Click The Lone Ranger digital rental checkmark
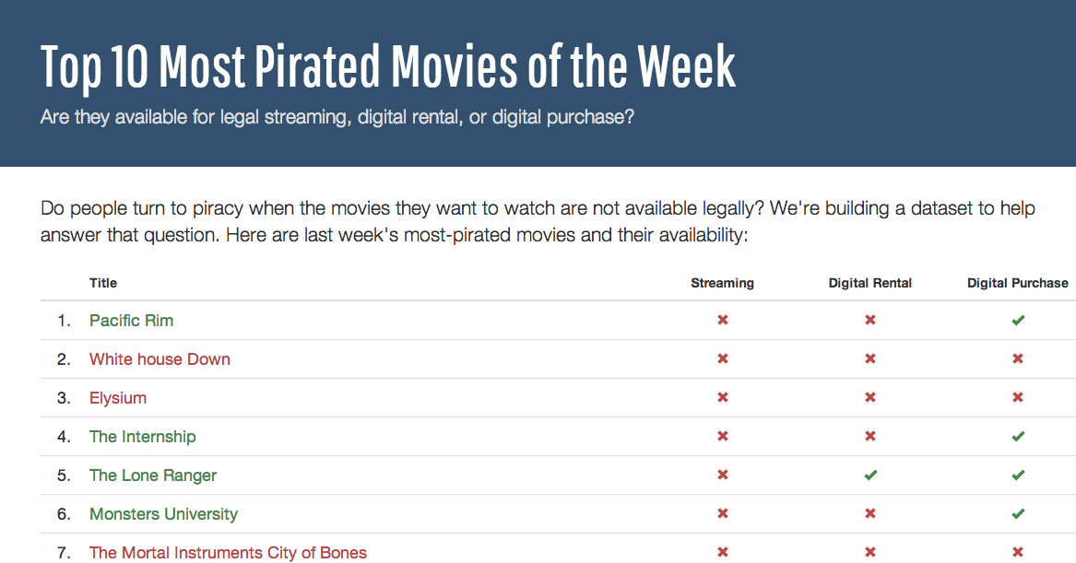Screen dimensions: 1076x563 (x=870, y=475)
